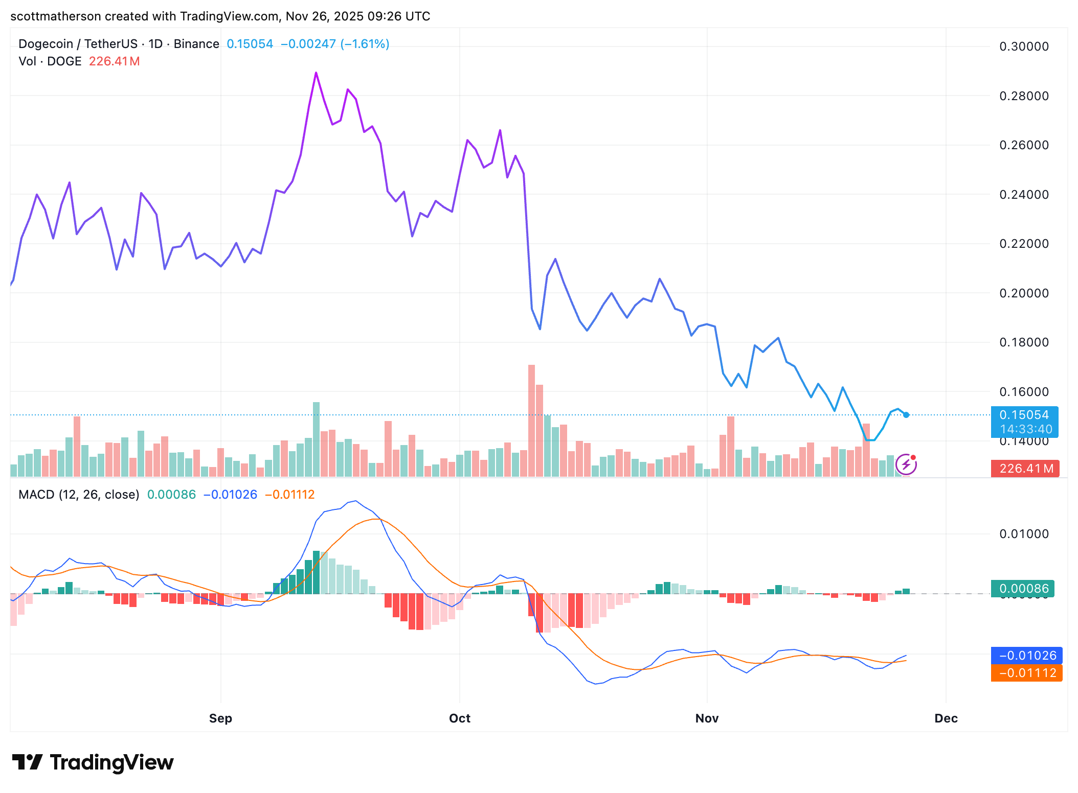The height and width of the screenshot is (793, 1078).
Task: Click the green 0.00086 MACD histogram label
Action: coord(1023,589)
